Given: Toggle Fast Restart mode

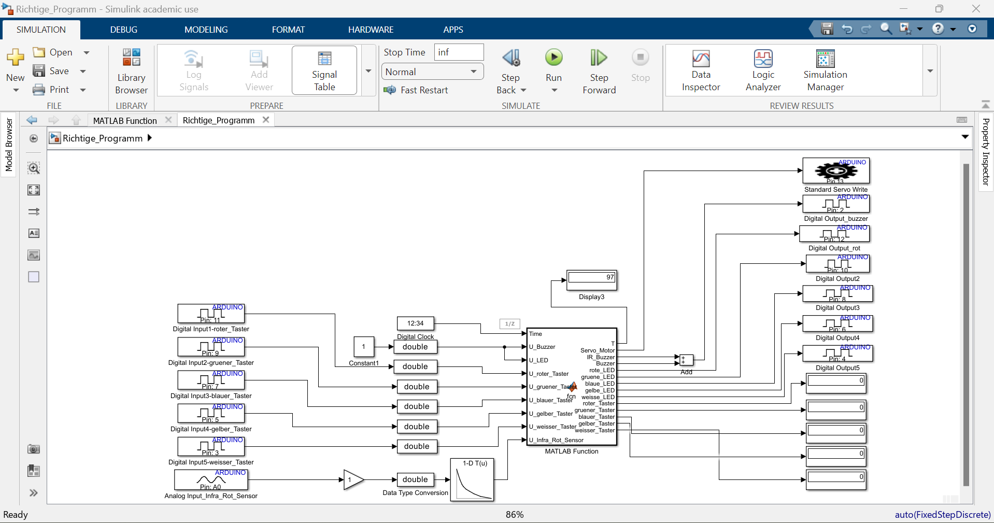Looking at the screenshot, I should pos(416,90).
